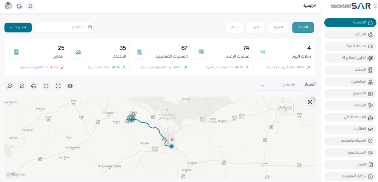
Task: Open the سكة قطار 1 track dropdown
Action: [279, 85]
